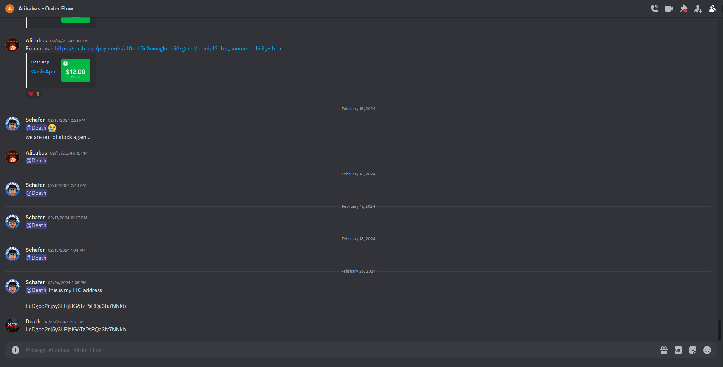Image resolution: width=723 pixels, height=367 pixels.
Task: Click the Cash App embed title
Action: coord(43,72)
